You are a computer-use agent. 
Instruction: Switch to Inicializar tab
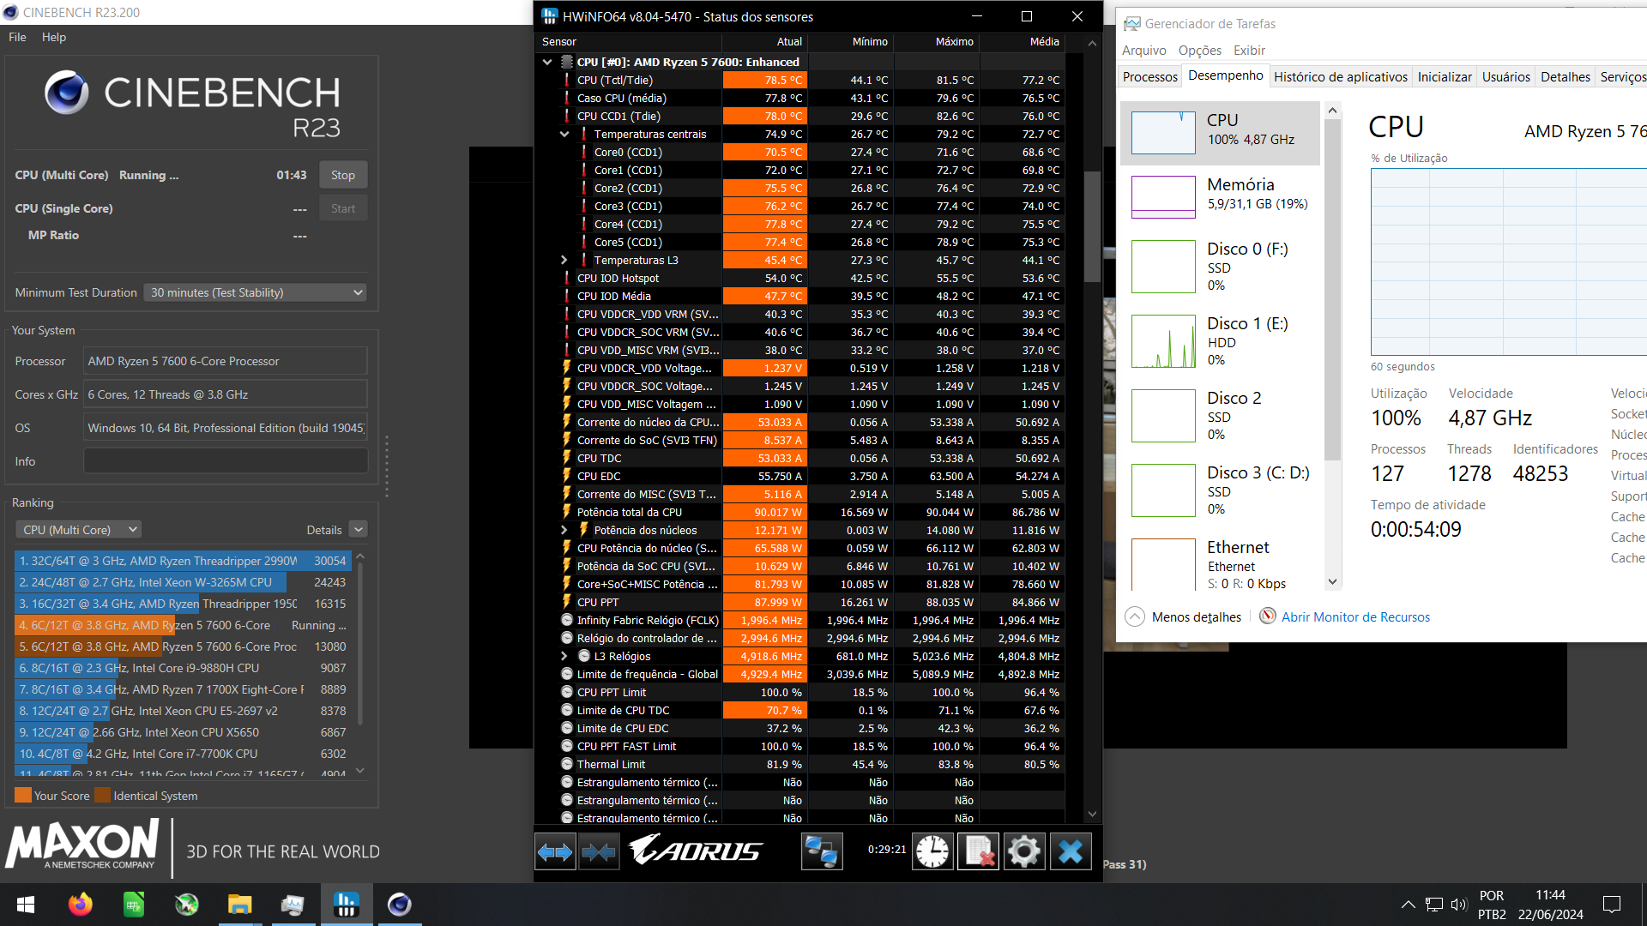point(1445,76)
